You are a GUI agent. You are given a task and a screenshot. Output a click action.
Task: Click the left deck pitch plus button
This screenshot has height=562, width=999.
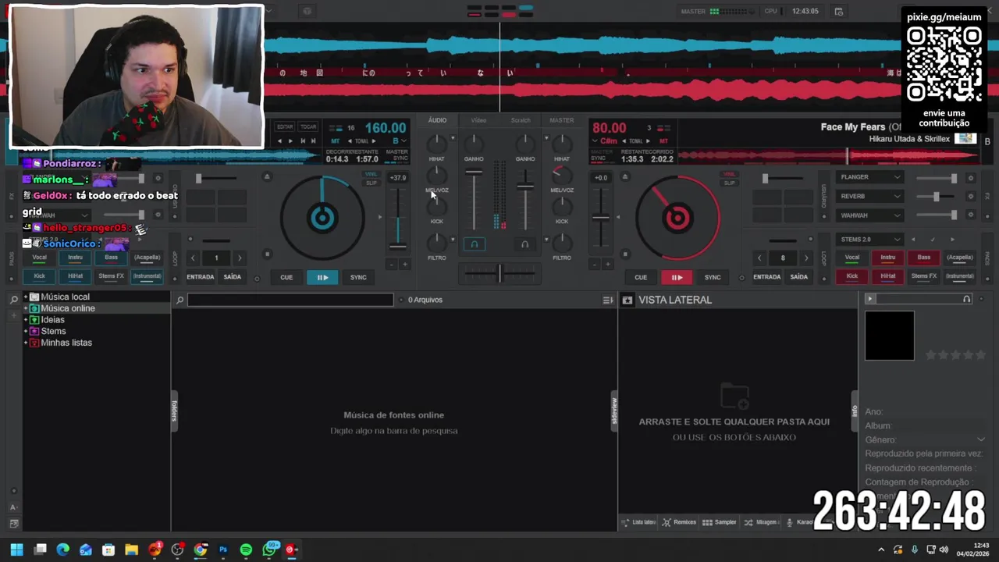point(404,265)
